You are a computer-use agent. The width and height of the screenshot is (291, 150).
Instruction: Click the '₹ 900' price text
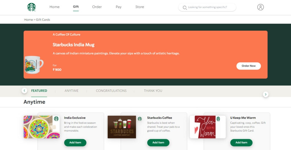click(x=57, y=70)
